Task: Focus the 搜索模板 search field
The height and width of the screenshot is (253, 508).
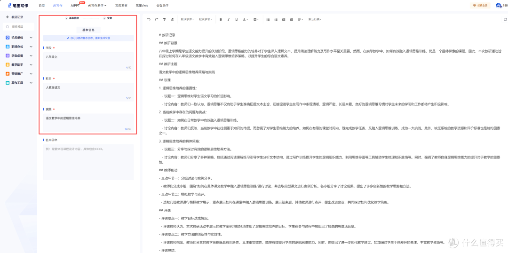Action: click(18, 26)
